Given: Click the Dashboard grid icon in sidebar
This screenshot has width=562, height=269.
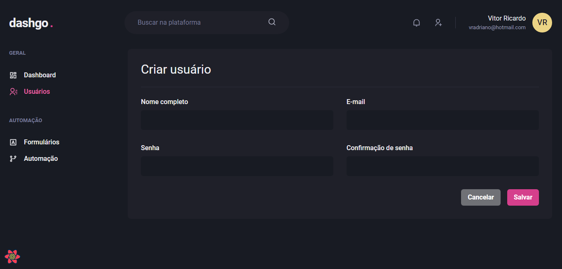Looking at the screenshot, I should (x=13, y=75).
